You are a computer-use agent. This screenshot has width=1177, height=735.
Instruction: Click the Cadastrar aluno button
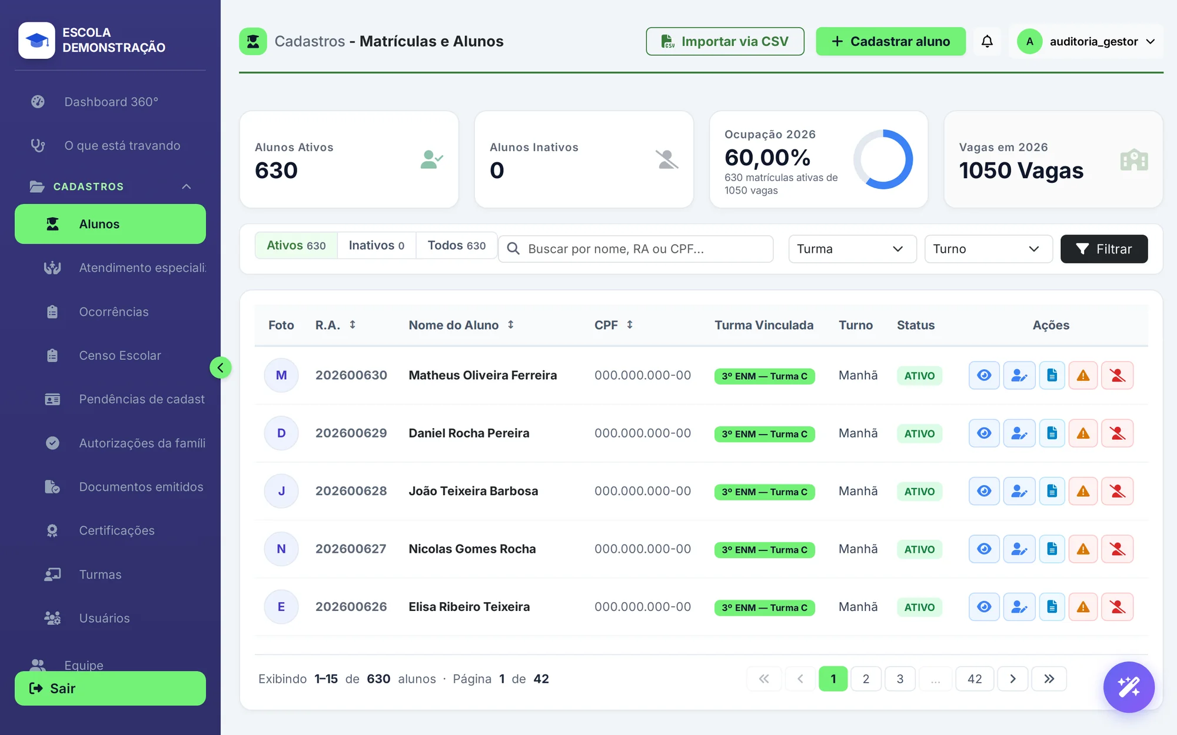[890, 41]
